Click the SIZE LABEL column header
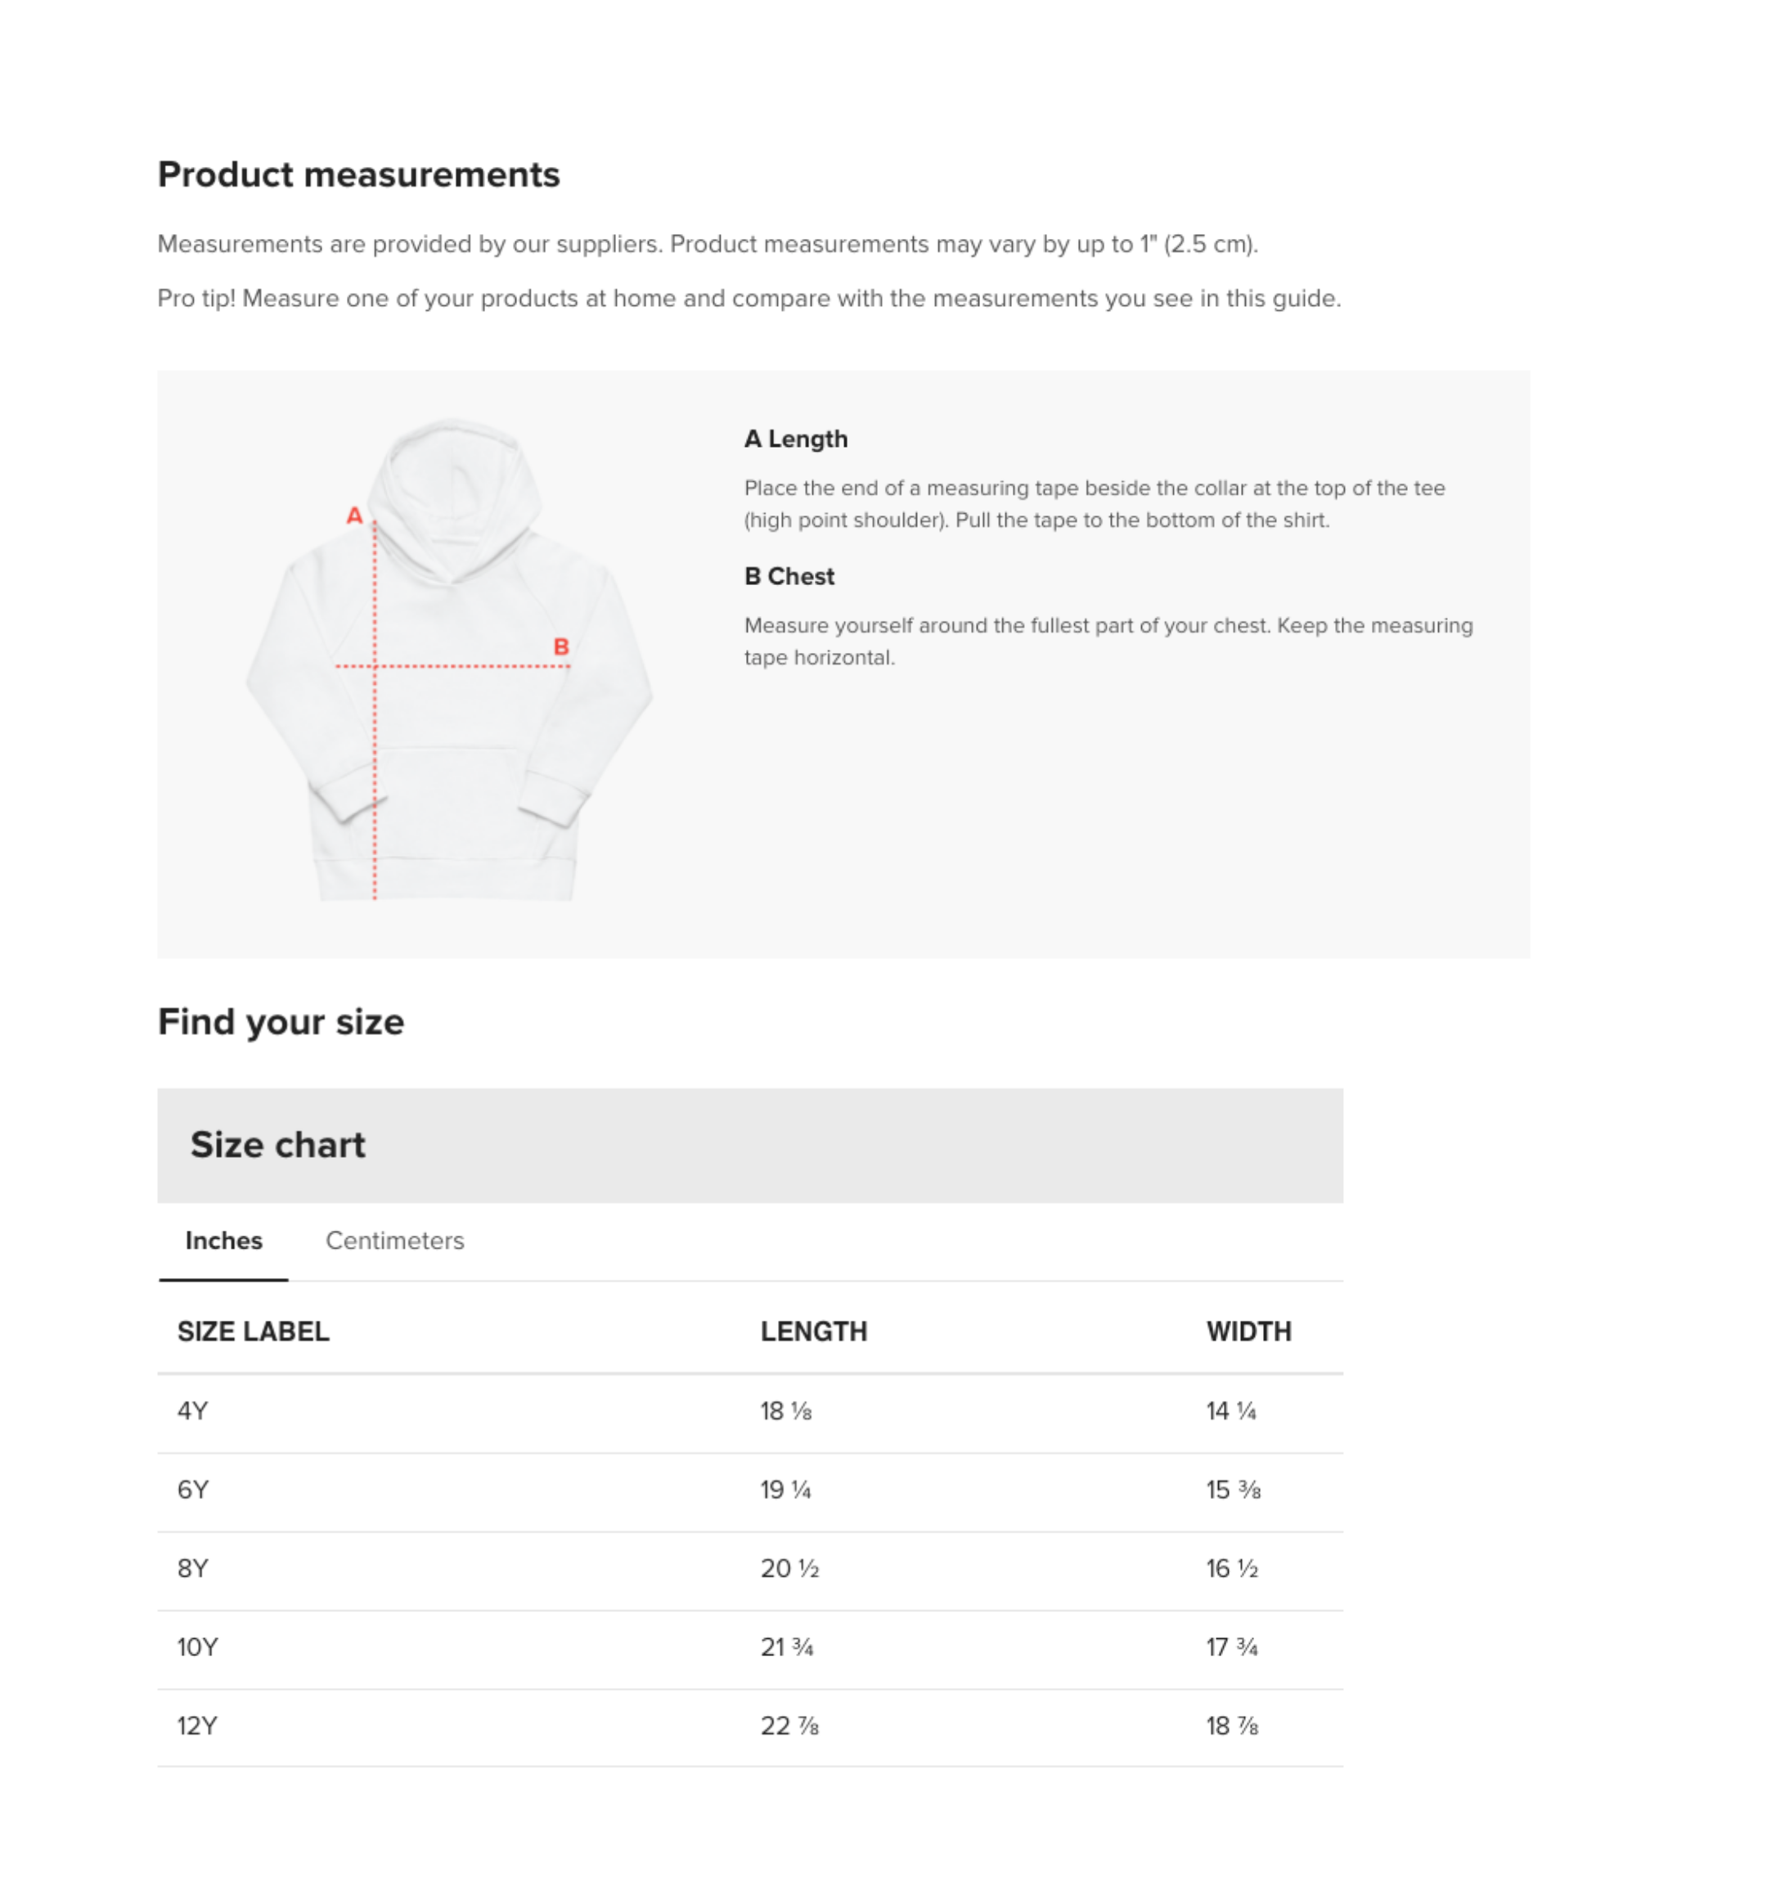1767x1882 pixels. tap(254, 1331)
